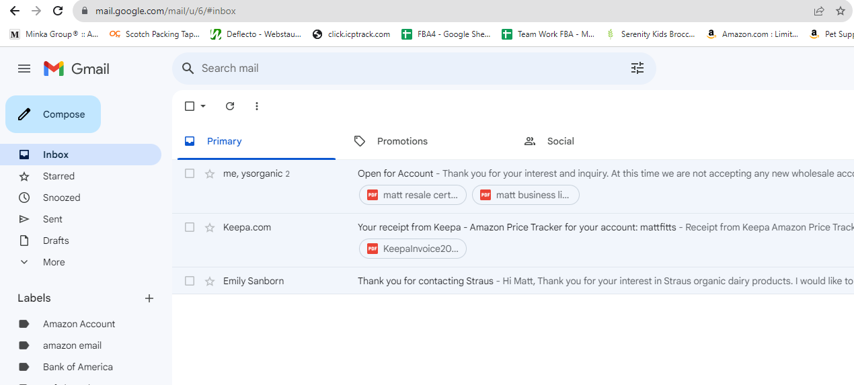Open the Sent folder
This screenshot has height=385, width=854.
click(x=81, y=219)
